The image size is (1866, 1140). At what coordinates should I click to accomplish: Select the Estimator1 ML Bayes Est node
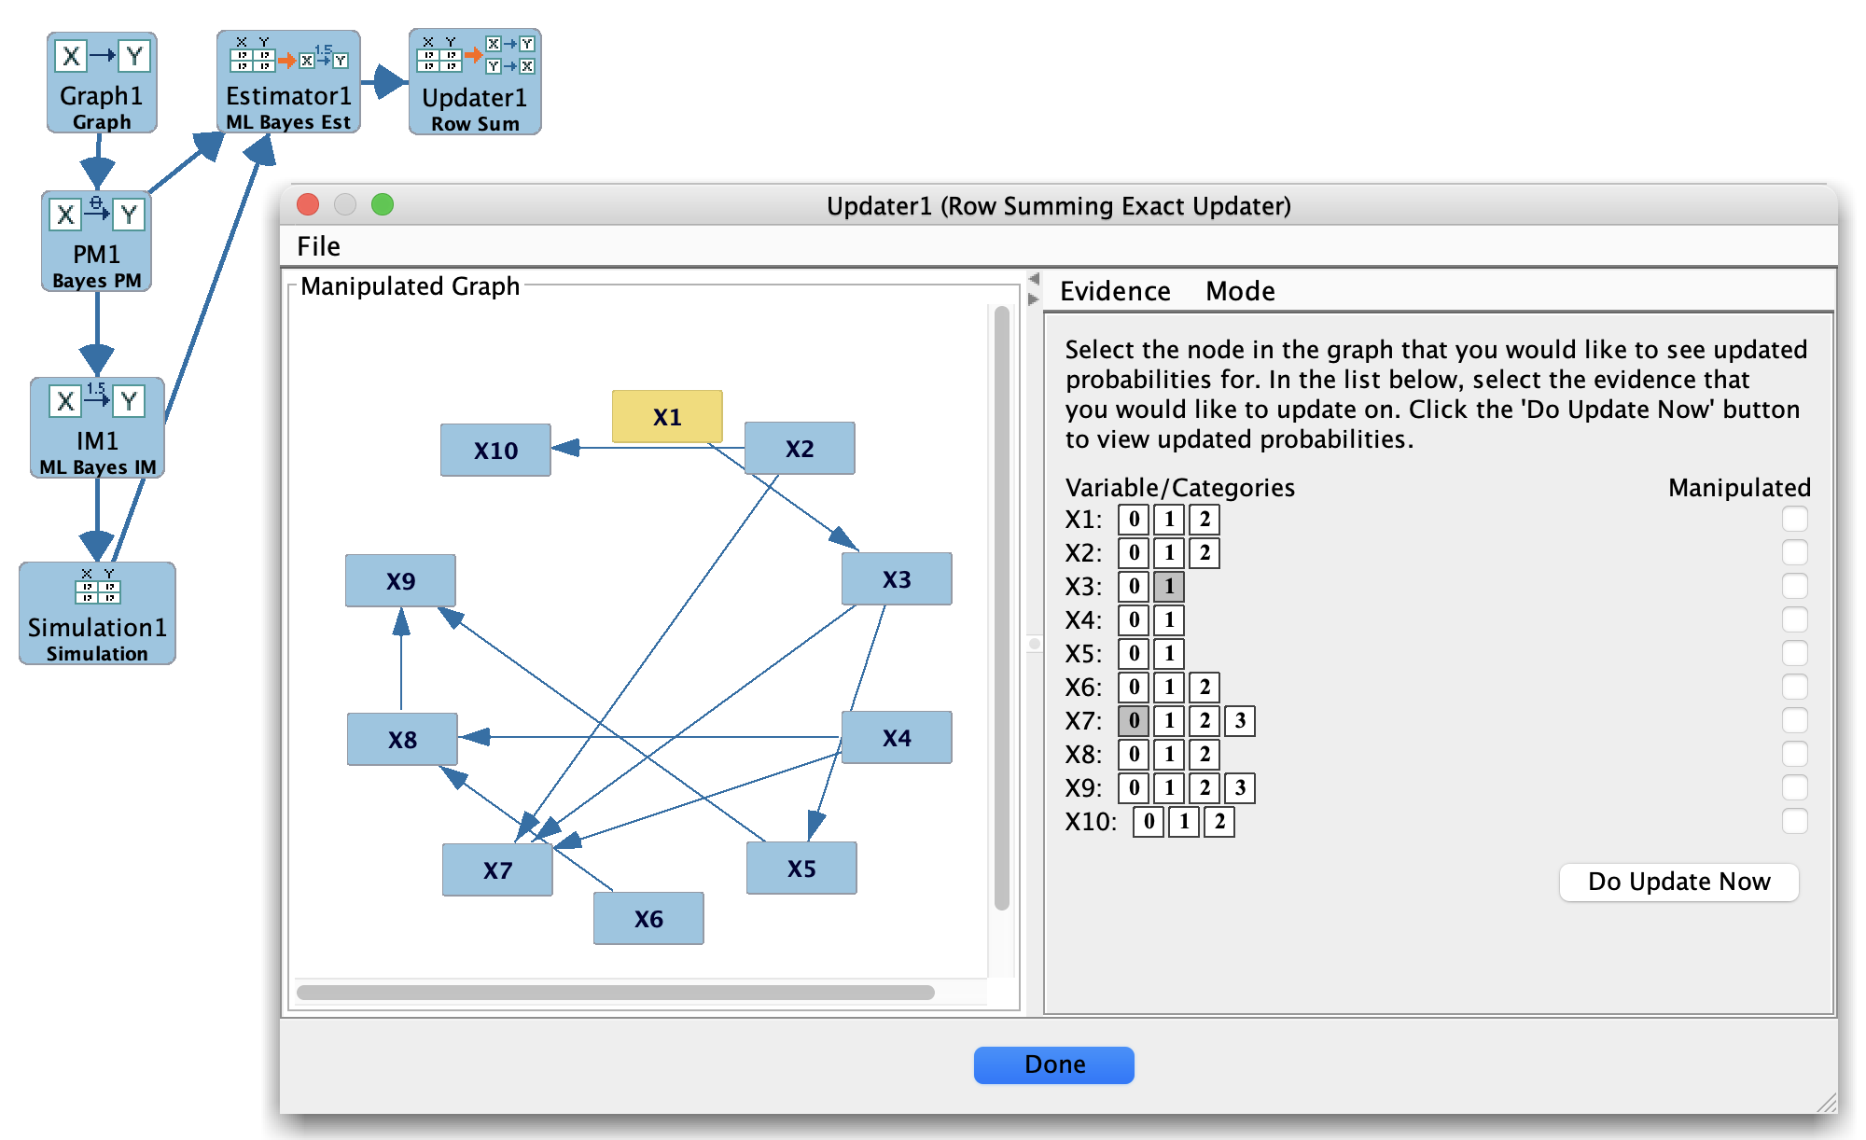click(288, 82)
